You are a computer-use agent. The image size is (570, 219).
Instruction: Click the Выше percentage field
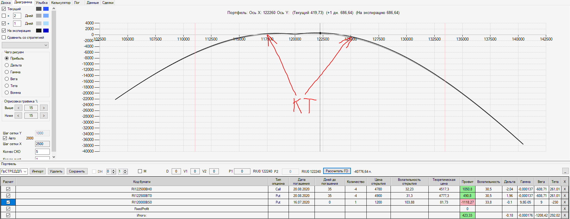coord(31,108)
